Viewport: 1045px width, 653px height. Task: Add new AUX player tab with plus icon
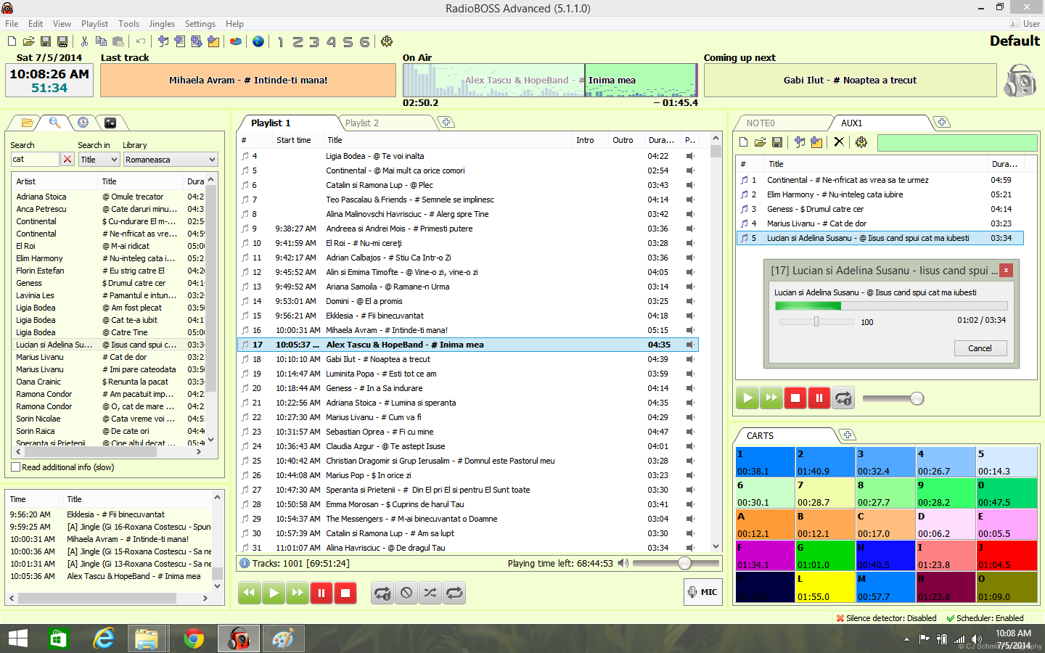[942, 122]
